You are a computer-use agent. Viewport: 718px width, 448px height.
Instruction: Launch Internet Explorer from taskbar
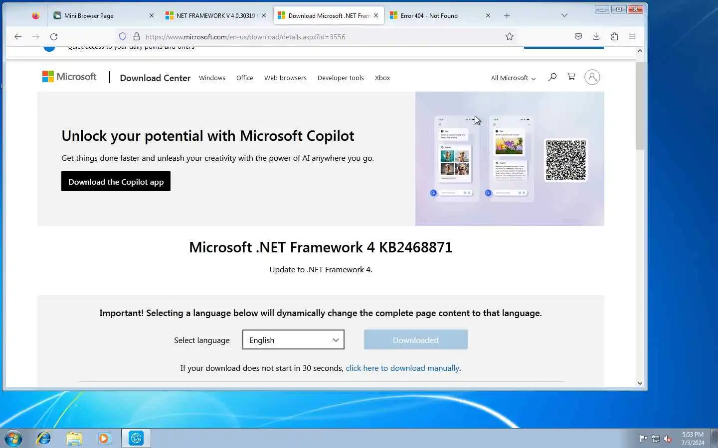[44, 439]
